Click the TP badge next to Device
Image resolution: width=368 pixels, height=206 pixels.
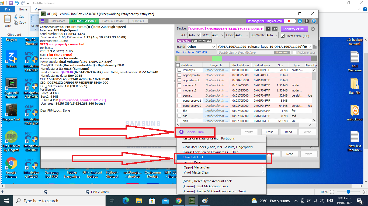point(268,29)
